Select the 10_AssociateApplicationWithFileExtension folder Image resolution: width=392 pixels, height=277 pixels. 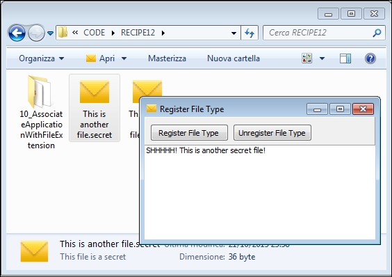click(41, 112)
